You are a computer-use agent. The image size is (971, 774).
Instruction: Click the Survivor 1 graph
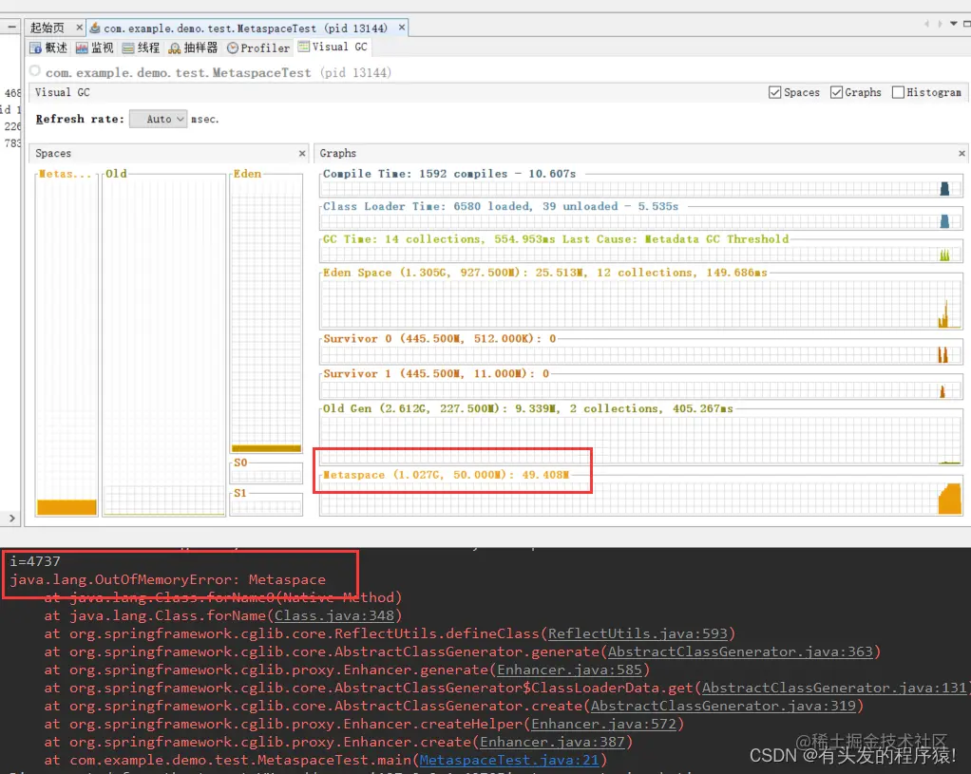click(x=641, y=389)
